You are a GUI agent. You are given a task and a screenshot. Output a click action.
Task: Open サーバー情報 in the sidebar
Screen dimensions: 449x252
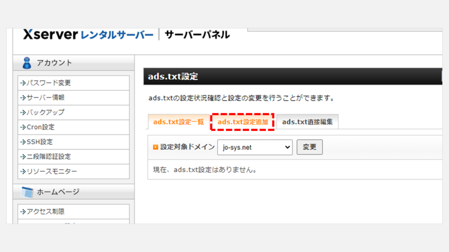click(74, 98)
